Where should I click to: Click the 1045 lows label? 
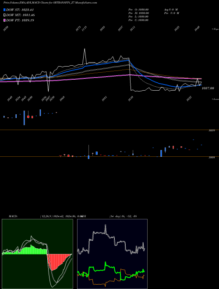24,99
